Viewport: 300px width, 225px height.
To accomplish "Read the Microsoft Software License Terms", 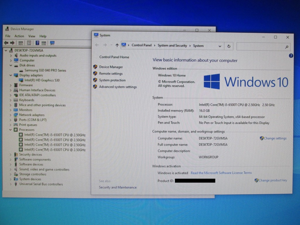I will point(221,173).
